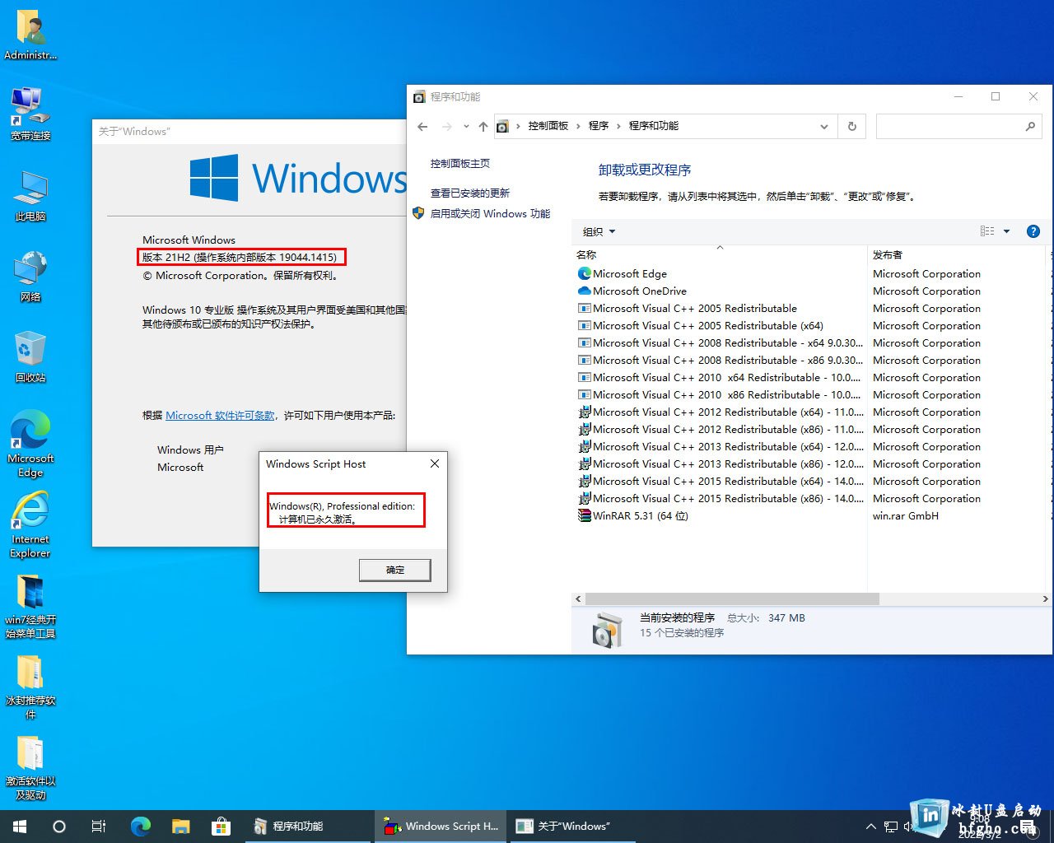
Task: Open Edge from the taskbar
Action: [x=141, y=827]
